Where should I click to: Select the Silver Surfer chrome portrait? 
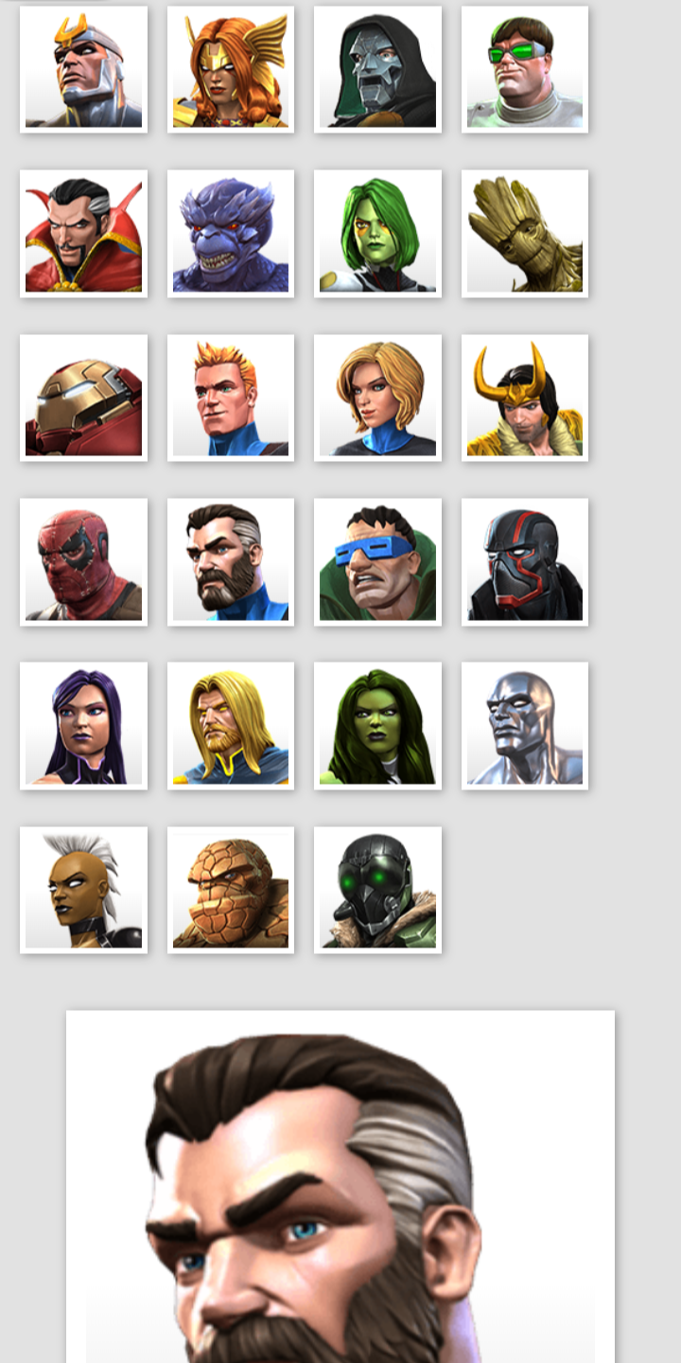(x=525, y=726)
